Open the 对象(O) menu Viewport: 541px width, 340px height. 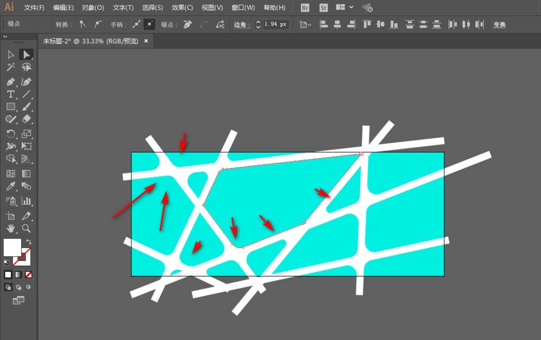[x=93, y=8]
